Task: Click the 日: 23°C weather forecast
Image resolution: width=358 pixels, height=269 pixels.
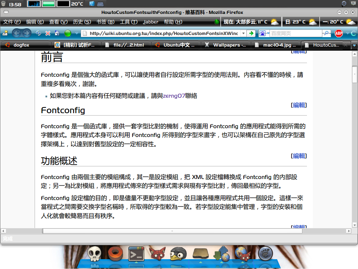Action: click(301, 22)
